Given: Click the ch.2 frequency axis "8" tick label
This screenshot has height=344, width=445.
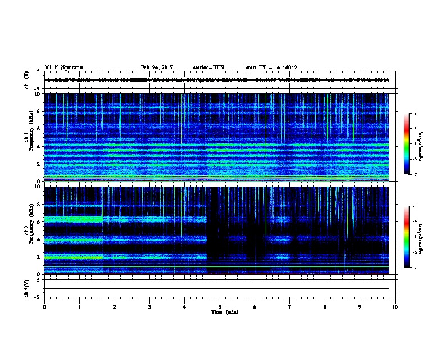Looking at the screenshot, I should (x=39, y=205).
